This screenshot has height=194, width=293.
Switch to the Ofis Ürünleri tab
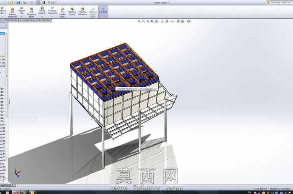click(44, 20)
